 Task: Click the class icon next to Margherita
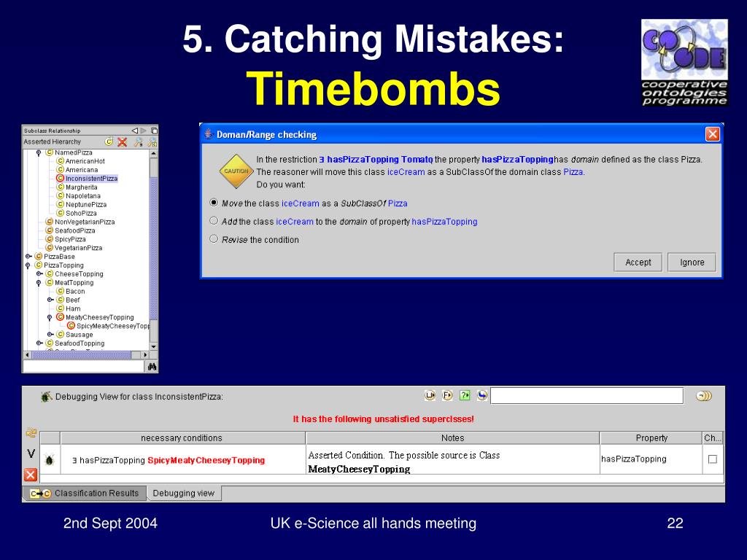click(x=60, y=187)
